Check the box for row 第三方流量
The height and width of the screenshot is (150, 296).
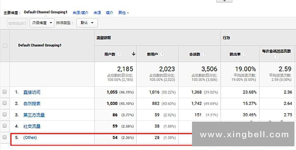click(x=5, y=114)
